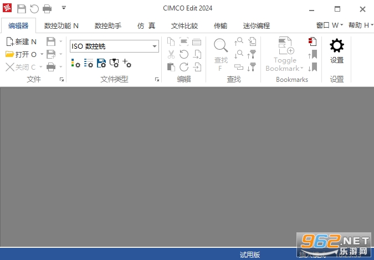Click the Redo icon in the 编辑 group

coord(184,67)
